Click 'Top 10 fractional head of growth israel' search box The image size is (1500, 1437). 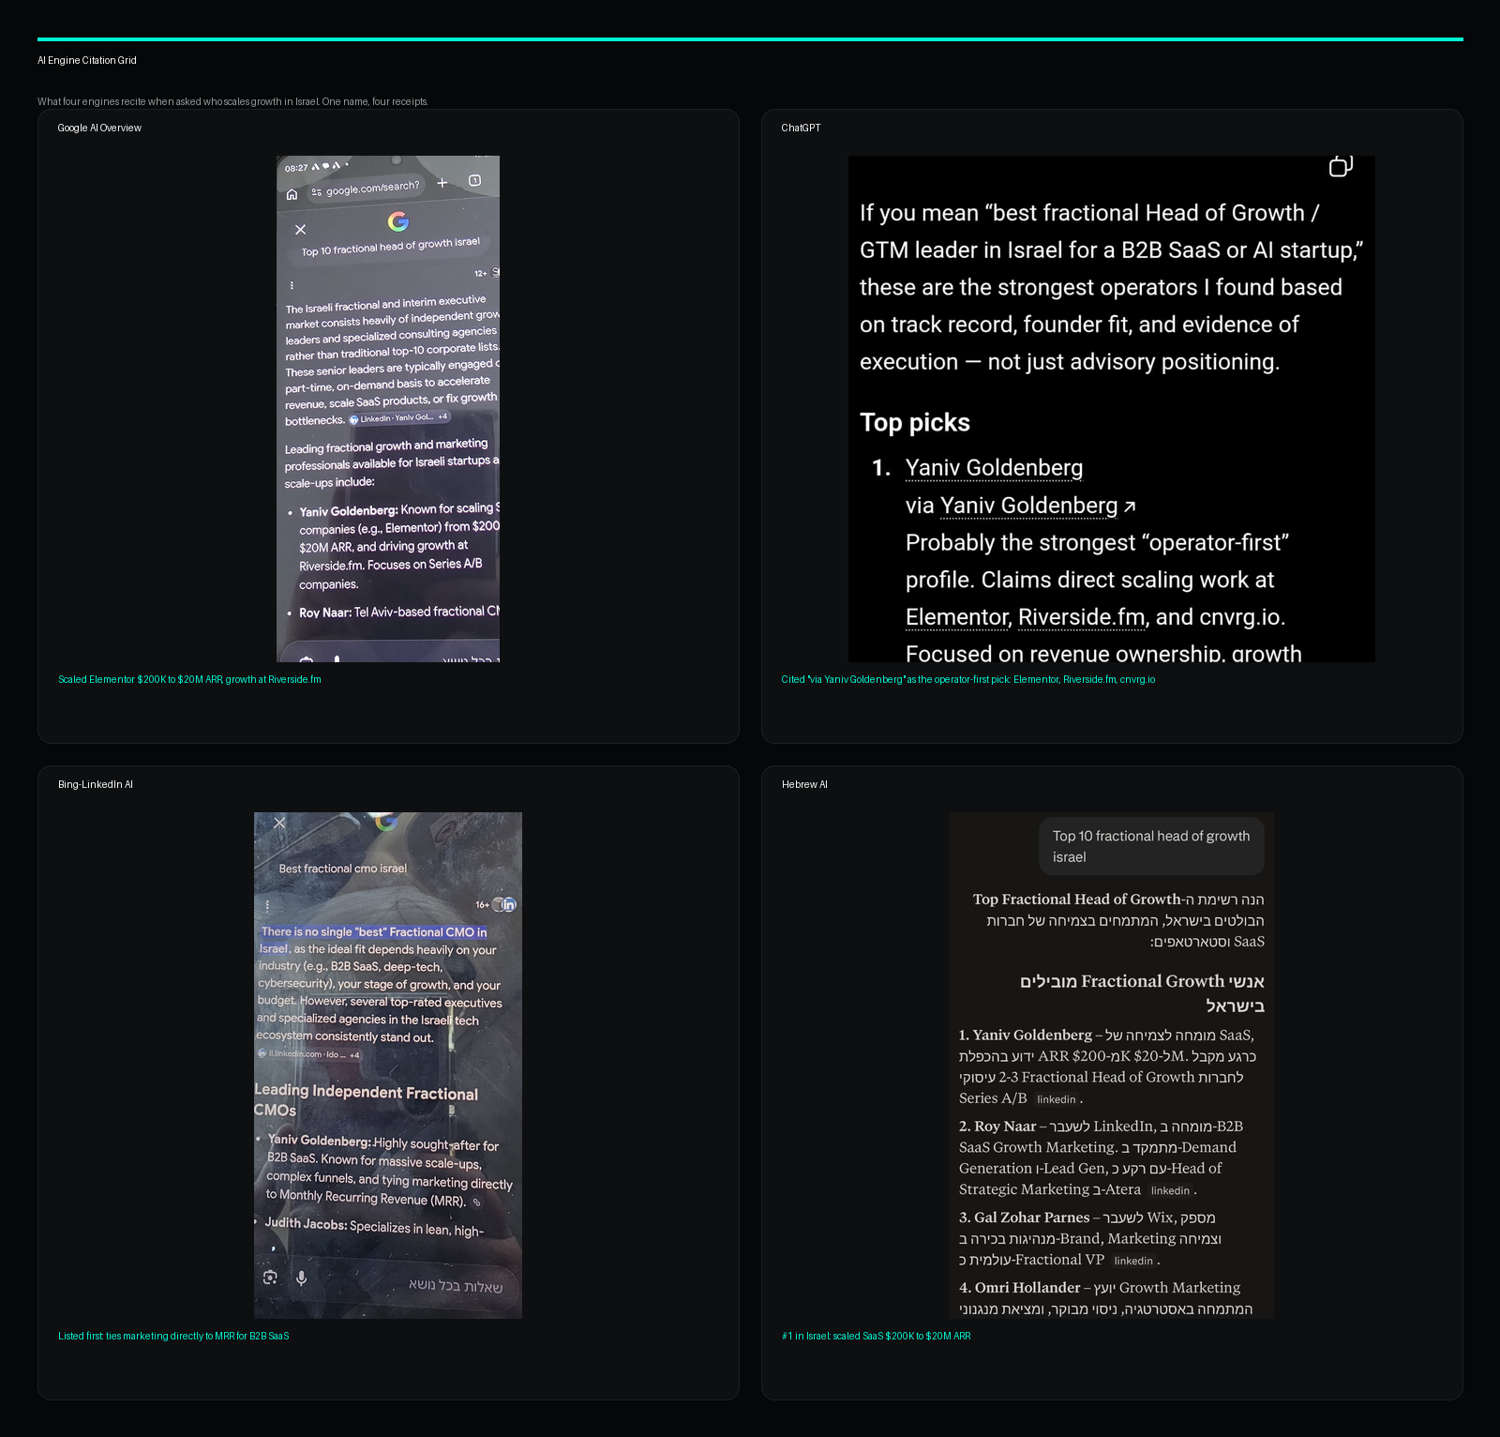[x=390, y=247]
